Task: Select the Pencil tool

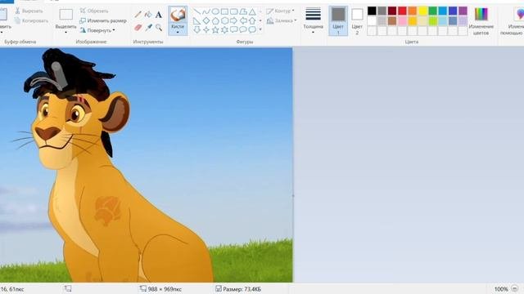Action: (138, 15)
